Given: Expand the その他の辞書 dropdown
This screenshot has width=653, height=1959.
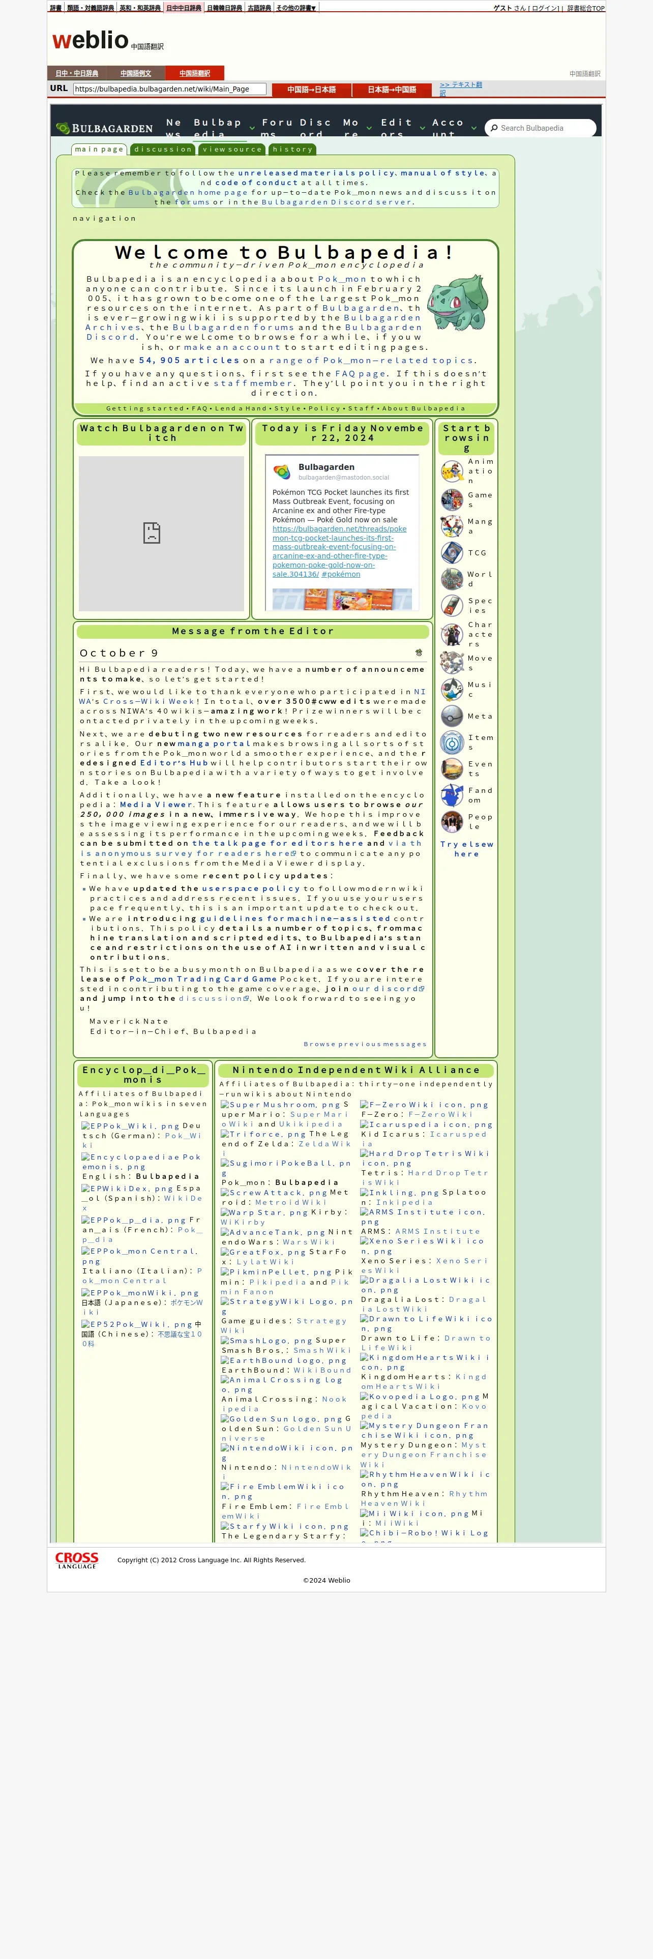Looking at the screenshot, I should (x=295, y=8).
